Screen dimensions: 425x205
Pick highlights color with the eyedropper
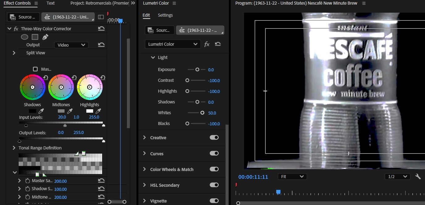98,111
